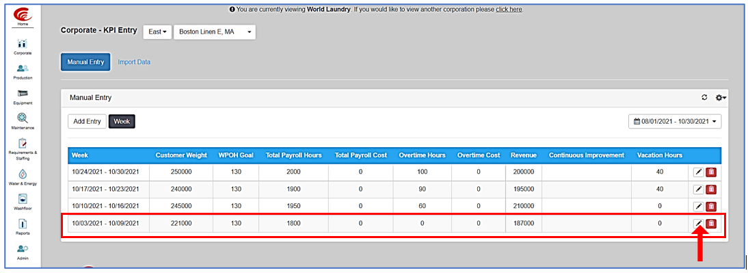
Task: Click the Revenue column header
Action: [x=524, y=155]
